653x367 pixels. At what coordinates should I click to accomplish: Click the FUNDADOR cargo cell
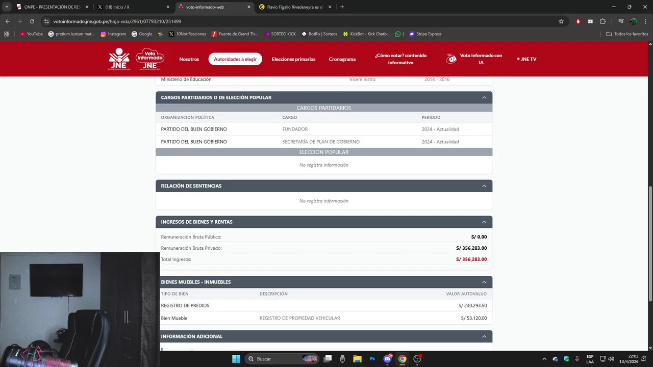295,129
